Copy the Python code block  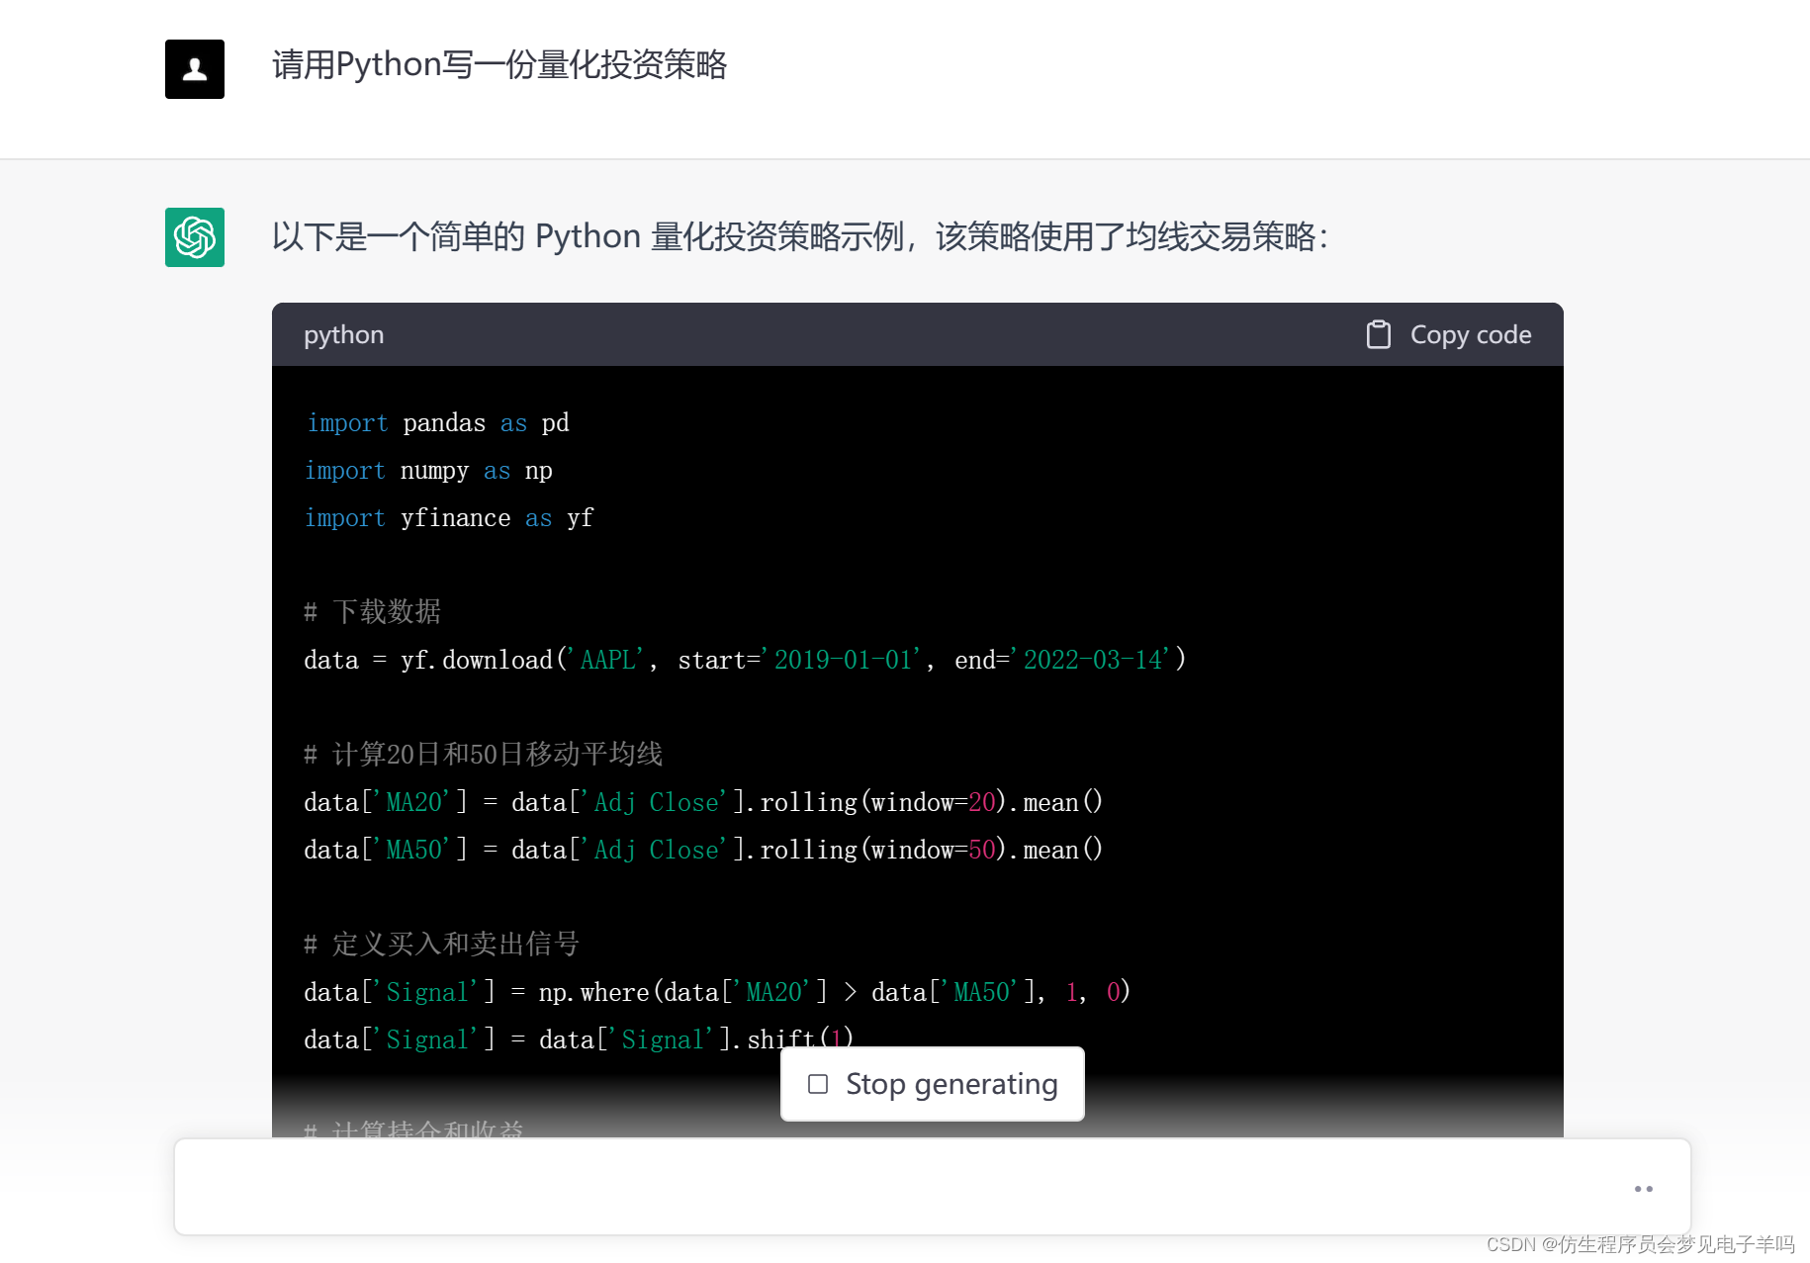click(1449, 334)
